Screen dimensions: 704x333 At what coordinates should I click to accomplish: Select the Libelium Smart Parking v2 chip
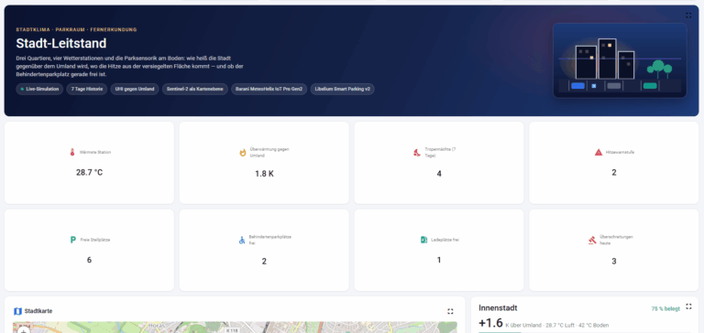(x=342, y=89)
